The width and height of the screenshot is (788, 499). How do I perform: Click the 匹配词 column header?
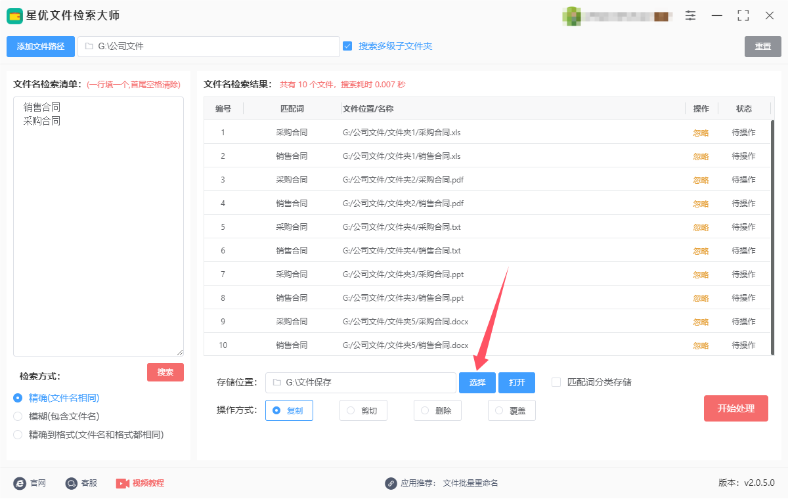pyautogui.click(x=292, y=109)
